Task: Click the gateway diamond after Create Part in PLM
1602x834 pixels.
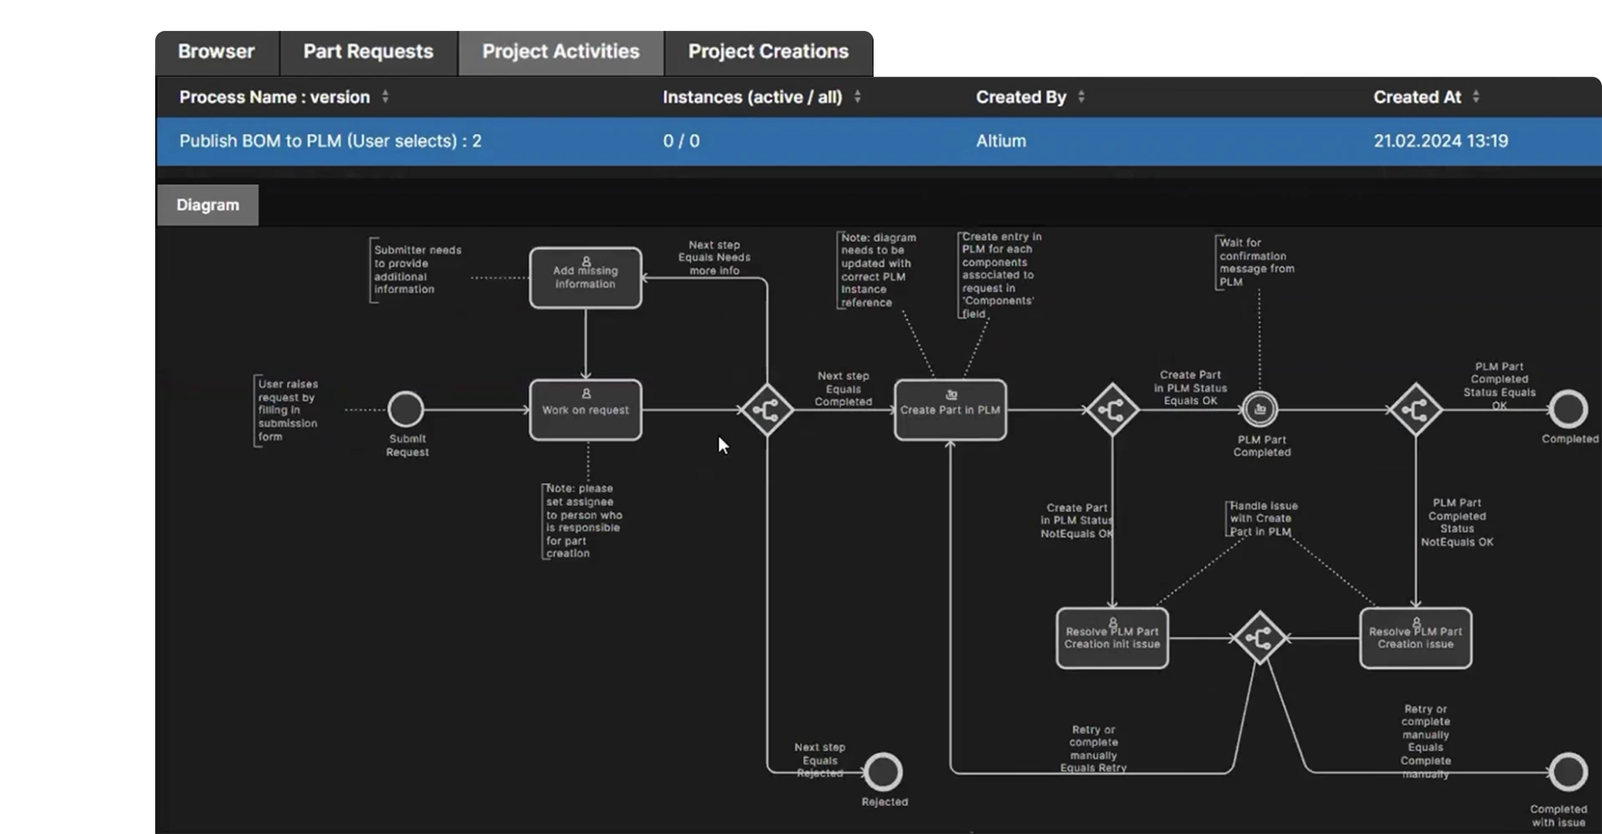Action: click(x=1112, y=409)
